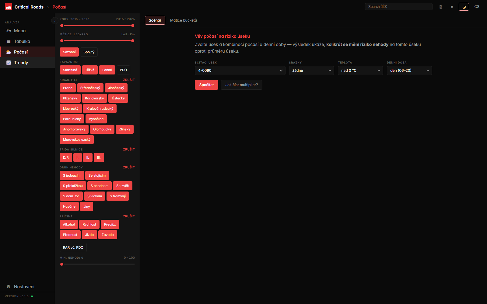Screen dimensions: 487x304
Task: Click the Nastavení gear icon
Action: [9, 287]
